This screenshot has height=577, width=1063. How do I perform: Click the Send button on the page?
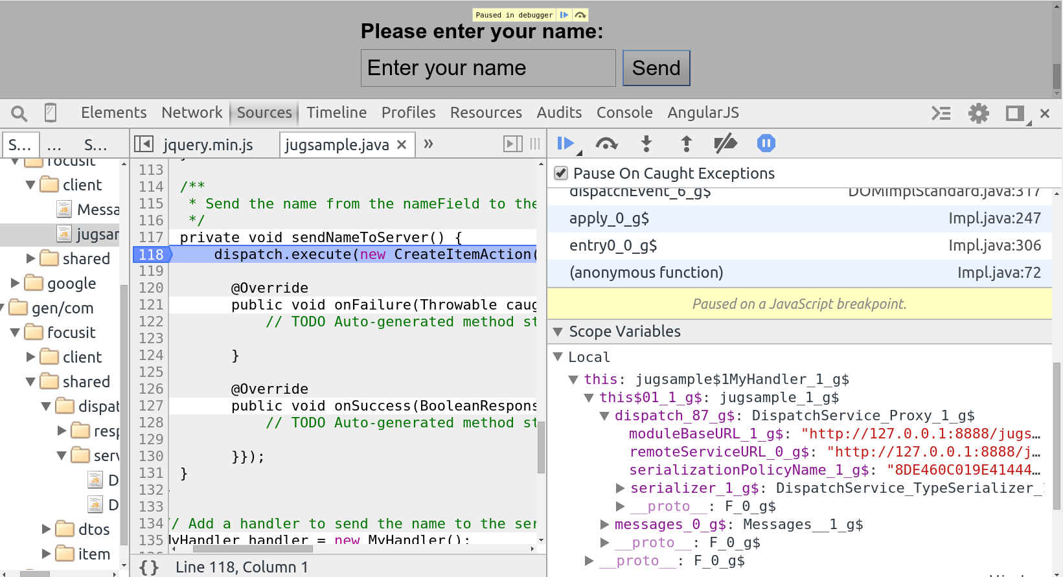point(656,68)
